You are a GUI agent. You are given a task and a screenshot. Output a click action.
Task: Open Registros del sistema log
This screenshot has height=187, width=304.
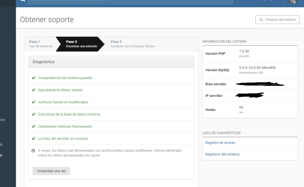[222, 154]
